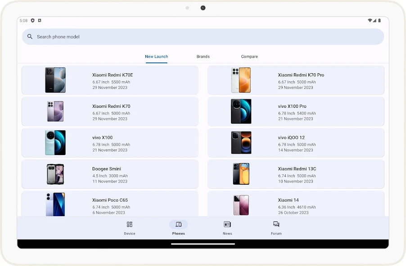This screenshot has height=266, width=406.
Task: Open the Xiaomi 14 phone image
Action: [x=241, y=205]
